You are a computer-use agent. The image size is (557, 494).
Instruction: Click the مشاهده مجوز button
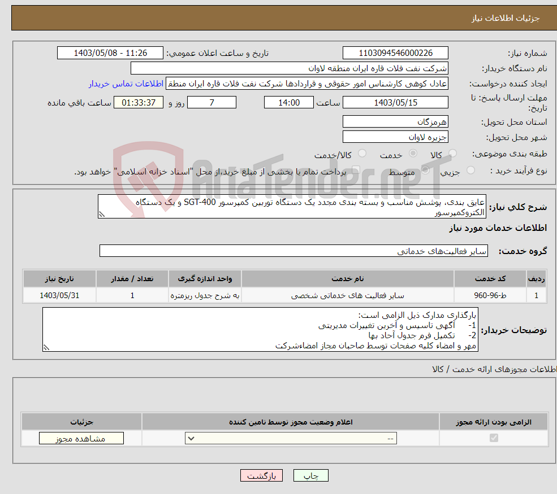(x=81, y=438)
